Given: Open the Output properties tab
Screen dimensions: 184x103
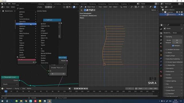Looking at the screenshot, I should (161, 37).
